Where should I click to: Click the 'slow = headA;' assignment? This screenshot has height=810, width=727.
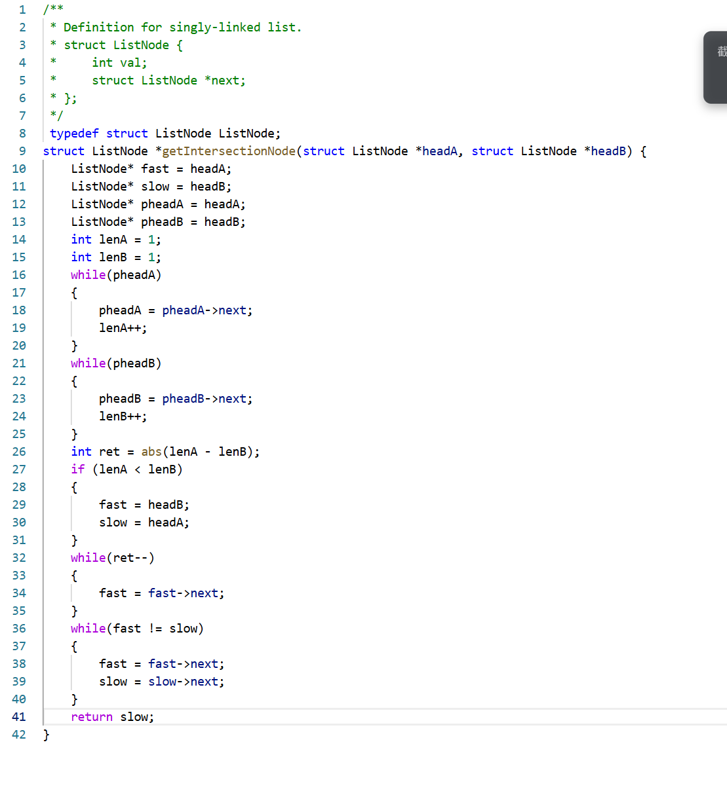144,523
